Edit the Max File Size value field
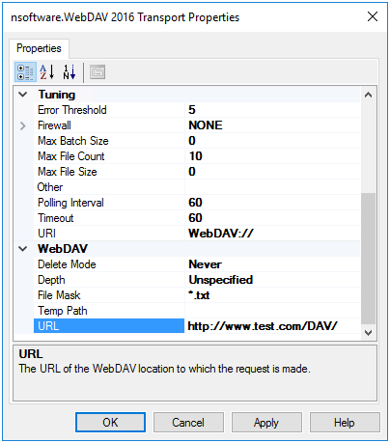Image resolution: width=390 pixels, height=443 pixels. (x=272, y=172)
